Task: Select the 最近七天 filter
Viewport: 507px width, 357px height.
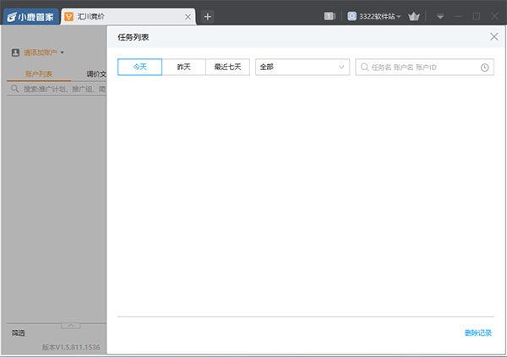Action: tap(227, 67)
